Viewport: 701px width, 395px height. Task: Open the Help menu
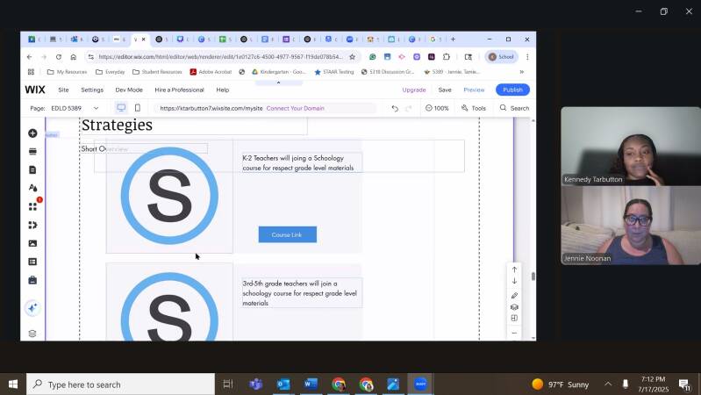pos(223,90)
